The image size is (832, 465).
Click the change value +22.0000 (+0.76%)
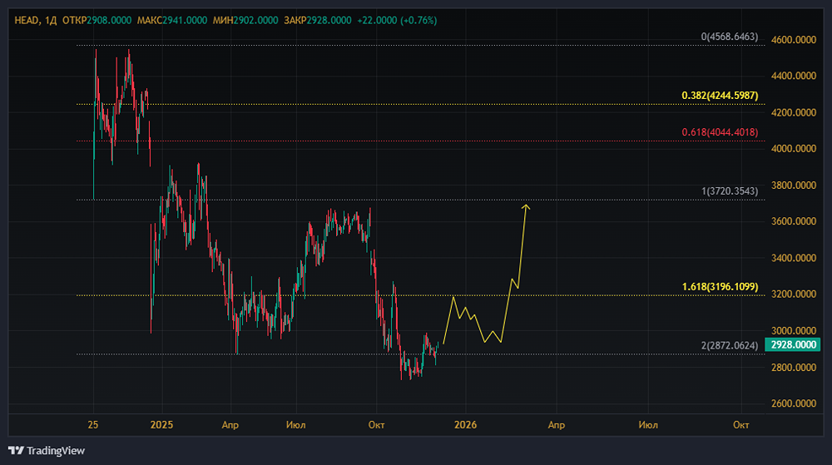pyautogui.click(x=397, y=21)
